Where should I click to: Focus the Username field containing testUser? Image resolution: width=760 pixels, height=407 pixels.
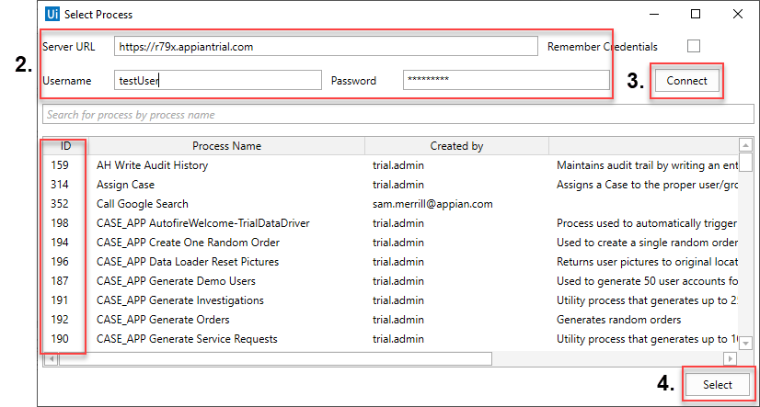(x=218, y=80)
